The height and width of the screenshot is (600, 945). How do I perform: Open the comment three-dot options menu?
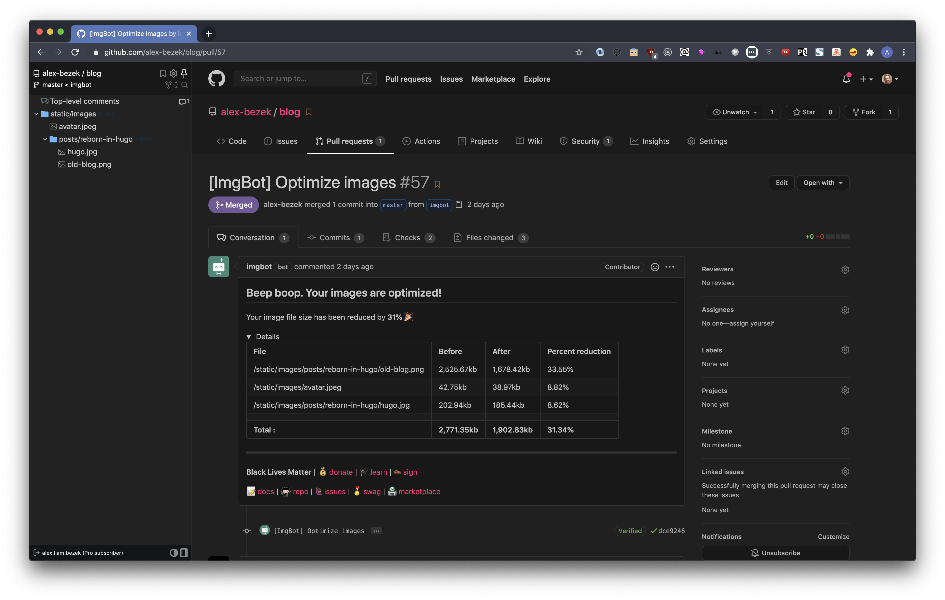(x=670, y=267)
